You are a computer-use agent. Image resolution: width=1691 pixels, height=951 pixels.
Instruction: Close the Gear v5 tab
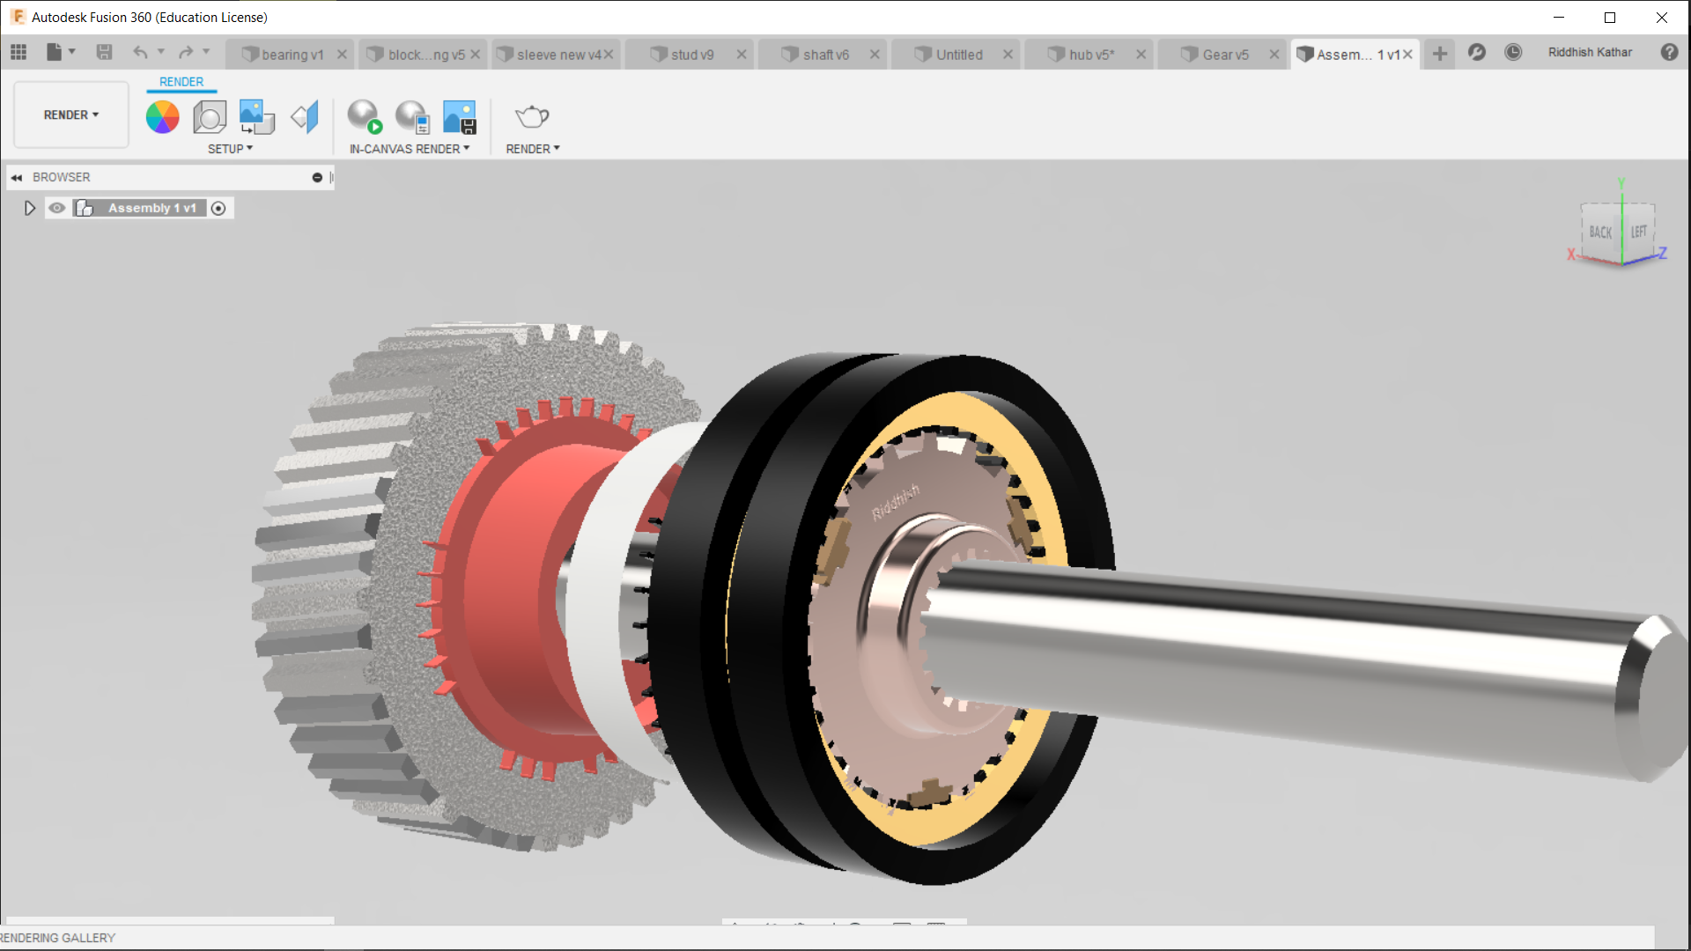1274,55
